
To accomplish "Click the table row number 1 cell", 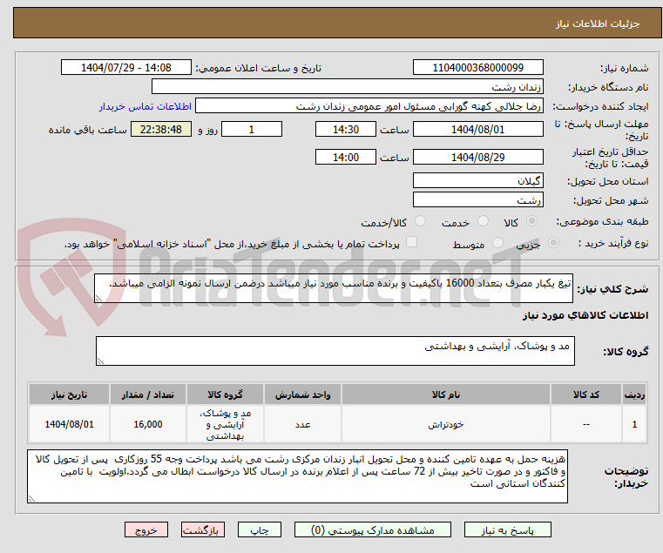I will click(634, 424).
